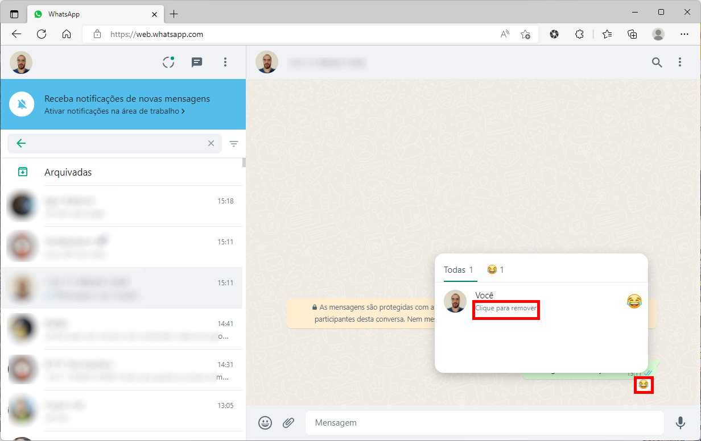Open browser Settings and more menu

point(684,34)
